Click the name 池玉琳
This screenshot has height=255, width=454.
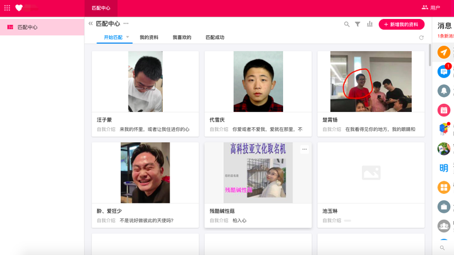(330, 211)
